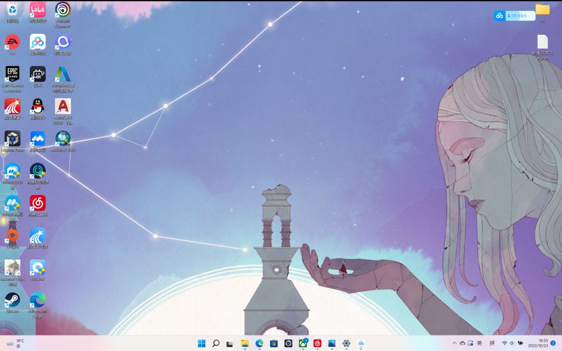
Task: Open Microsoft Store from taskbar
Action: tap(274, 344)
